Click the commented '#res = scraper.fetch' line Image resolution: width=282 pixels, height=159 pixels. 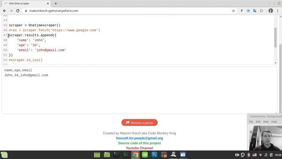pyautogui.click(x=54, y=30)
